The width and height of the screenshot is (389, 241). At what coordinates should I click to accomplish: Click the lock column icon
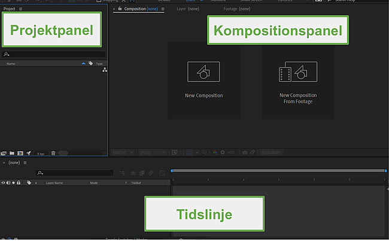(19, 182)
